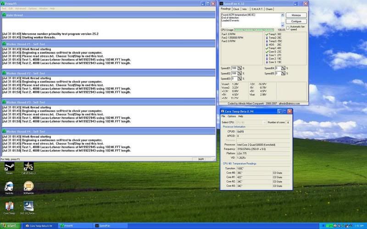Screen dimensions: 367x229
Task: Open the Steam desktop shortcut
Action: [9, 167]
